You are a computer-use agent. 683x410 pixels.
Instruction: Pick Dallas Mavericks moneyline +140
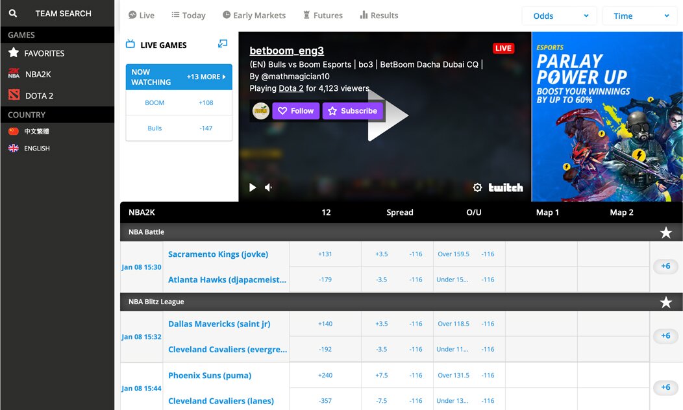(325, 324)
